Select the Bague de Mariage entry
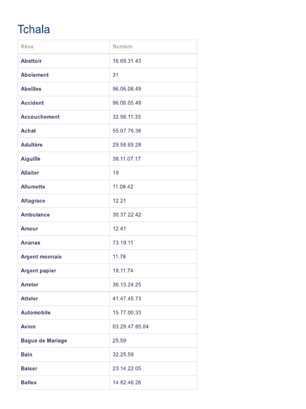This screenshot has width=306, height=409. [44, 341]
